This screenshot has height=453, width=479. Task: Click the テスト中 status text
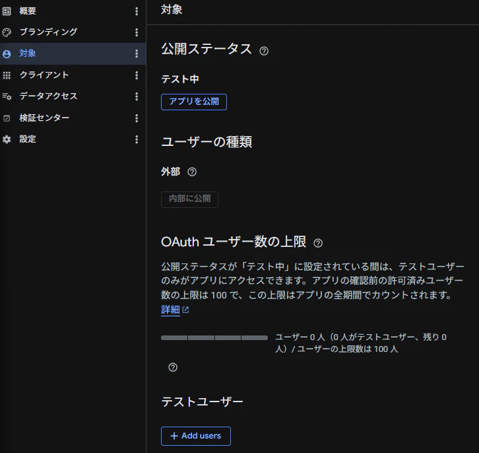(x=180, y=79)
